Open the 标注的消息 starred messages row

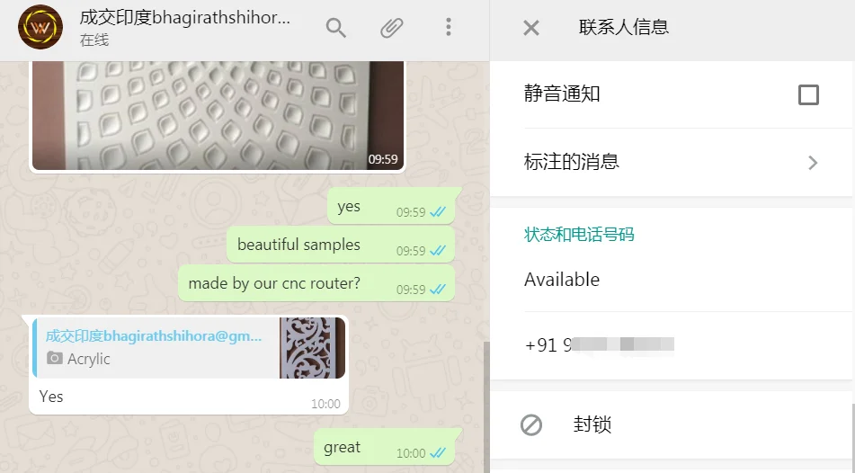click(671, 162)
